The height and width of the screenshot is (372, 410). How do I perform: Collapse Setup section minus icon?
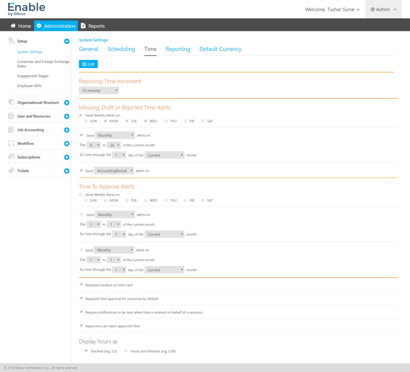tap(67, 41)
